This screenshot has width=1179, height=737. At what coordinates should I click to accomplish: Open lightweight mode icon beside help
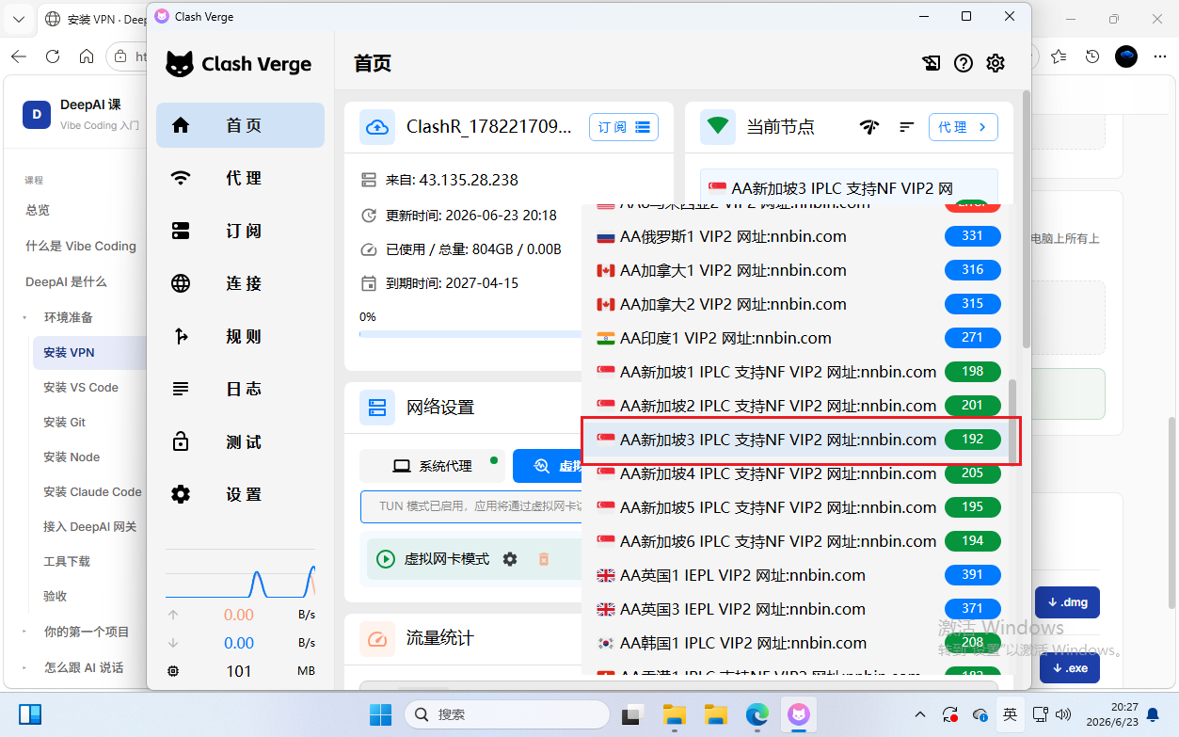(x=931, y=63)
